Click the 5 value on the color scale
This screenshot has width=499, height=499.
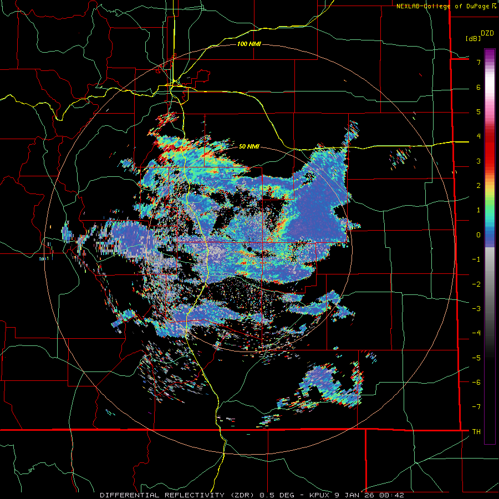[x=478, y=111]
